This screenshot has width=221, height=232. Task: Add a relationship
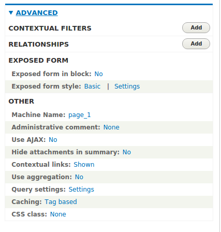coord(196,44)
